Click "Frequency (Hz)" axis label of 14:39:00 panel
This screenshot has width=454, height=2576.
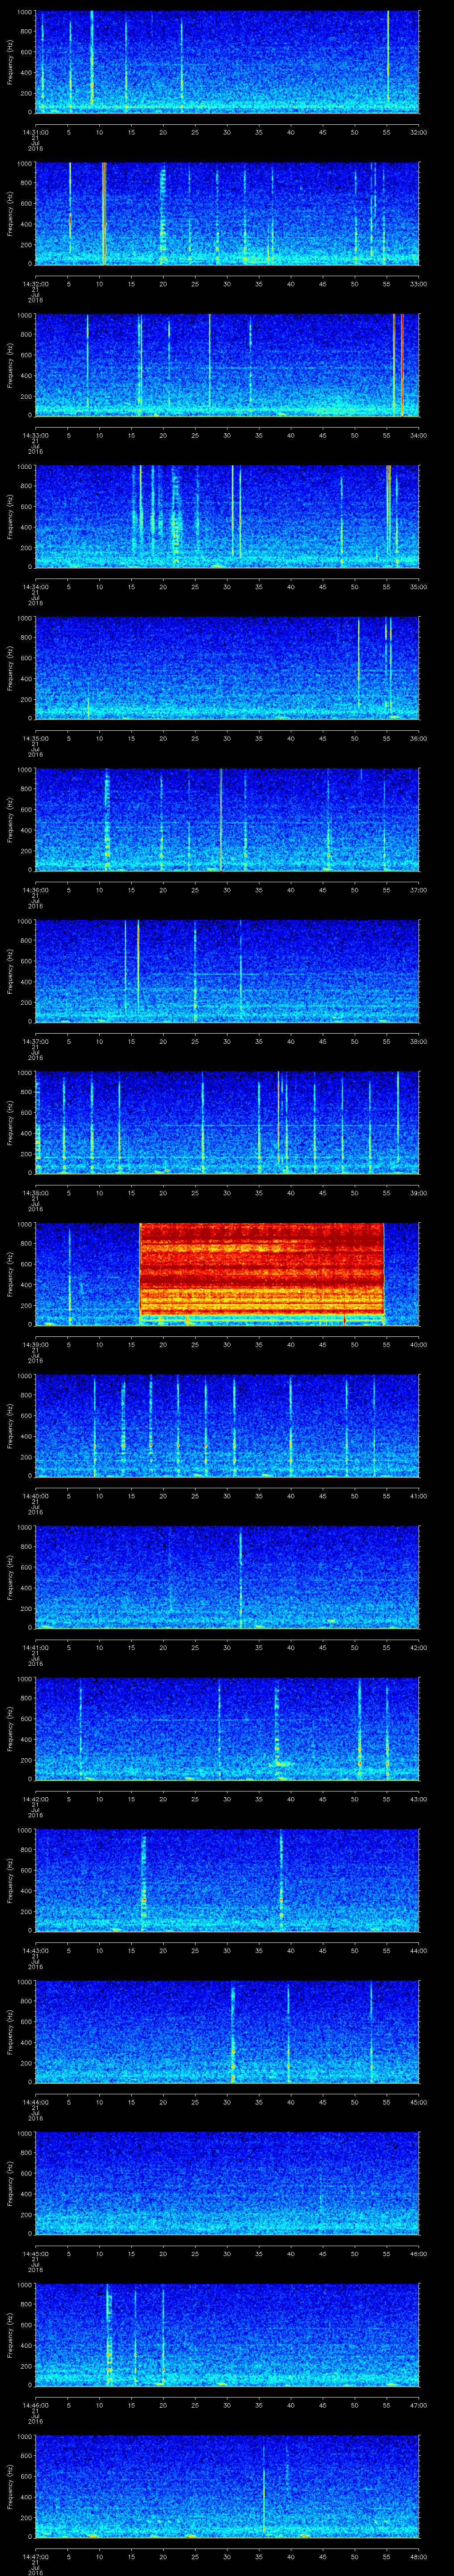(10, 1274)
